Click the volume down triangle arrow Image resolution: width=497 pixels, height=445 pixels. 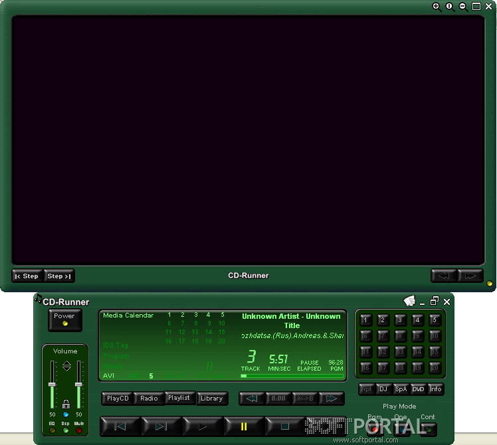(x=66, y=369)
